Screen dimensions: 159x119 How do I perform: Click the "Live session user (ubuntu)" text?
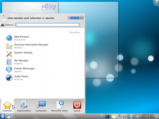point(24,18)
